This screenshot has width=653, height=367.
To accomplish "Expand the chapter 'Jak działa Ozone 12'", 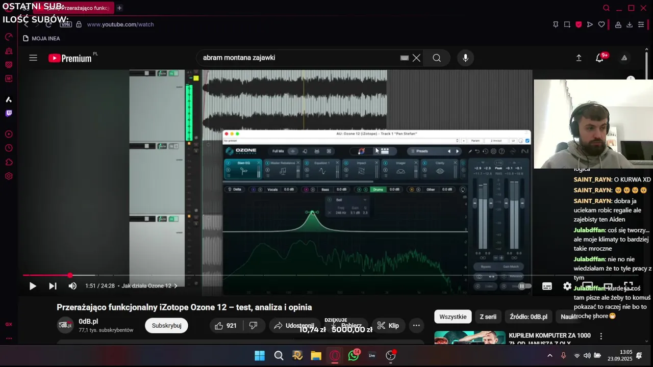I will click(x=149, y=286).
